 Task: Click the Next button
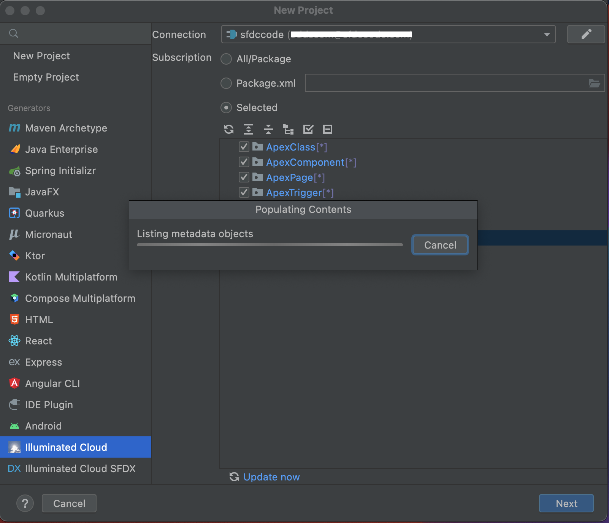point(566,503)
